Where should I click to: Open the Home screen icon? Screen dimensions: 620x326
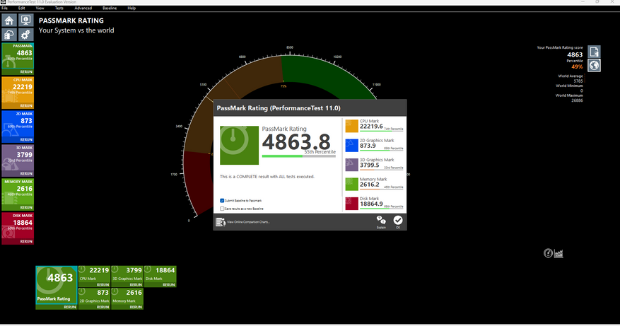click(x=9, y=21)
